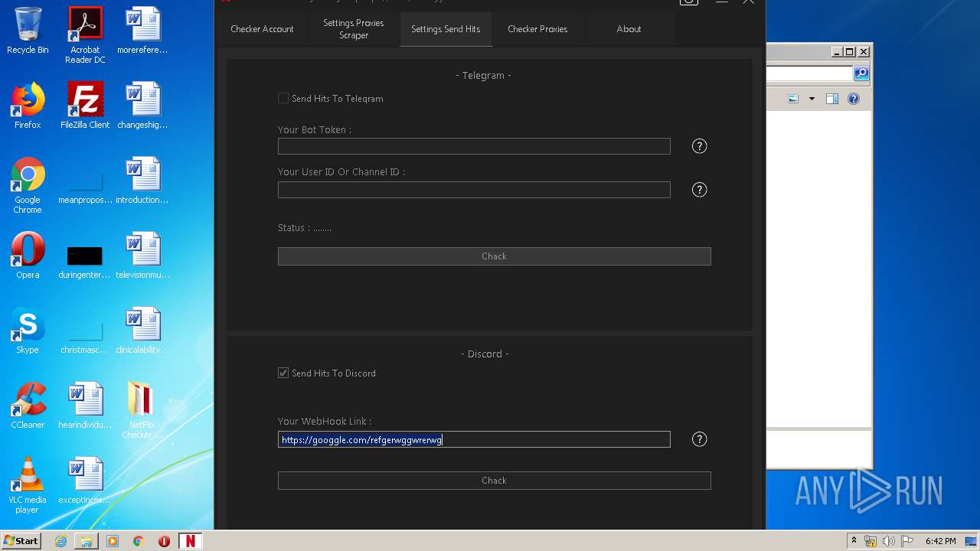Open help icon for User ID field
The width and height of the screenshot is (980, 551).
click(699, 190)
